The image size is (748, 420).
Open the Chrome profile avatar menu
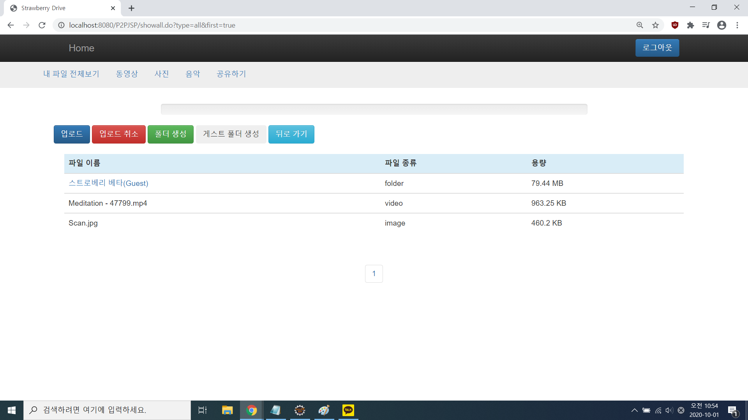[x=722, y=25]
